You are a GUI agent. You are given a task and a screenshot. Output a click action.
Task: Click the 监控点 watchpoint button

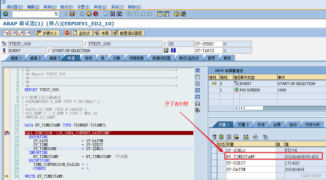82,33
